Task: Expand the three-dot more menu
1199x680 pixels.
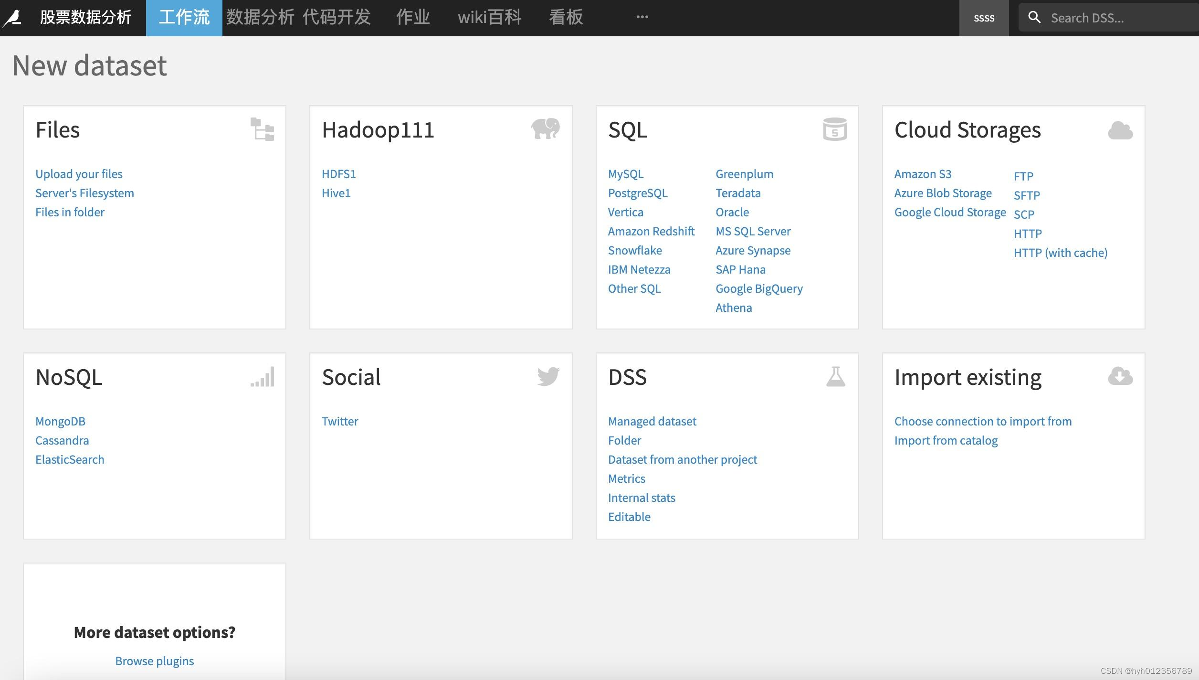Action: (x=642, y=17)
